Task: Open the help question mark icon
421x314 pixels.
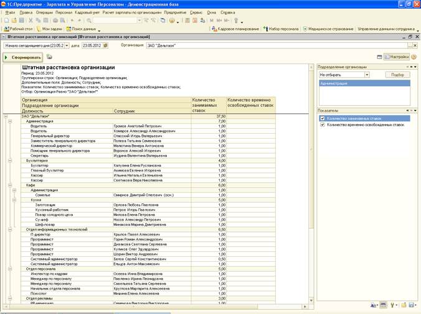Action: click(413, 57)
